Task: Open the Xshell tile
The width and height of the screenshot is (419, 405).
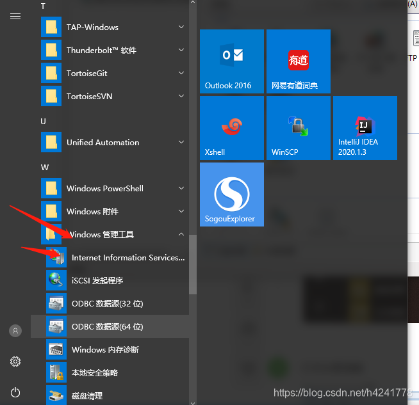Action: (232, 128)
